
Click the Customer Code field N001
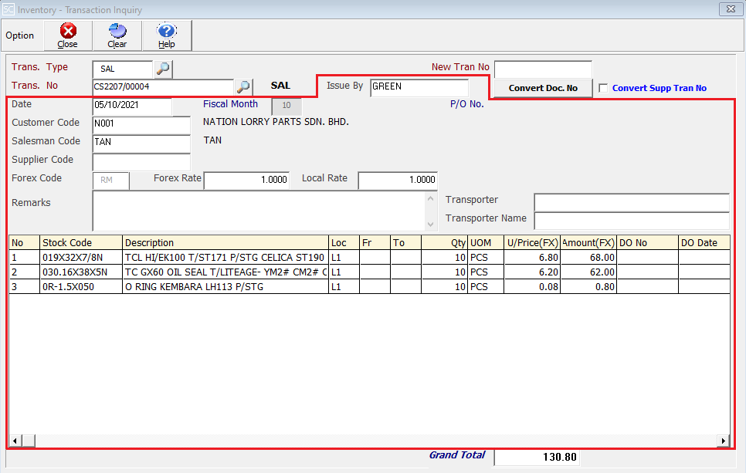141,124
